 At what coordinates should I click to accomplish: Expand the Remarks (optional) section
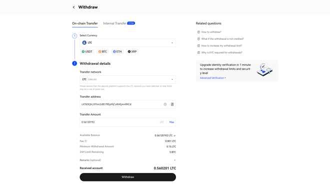127,160
